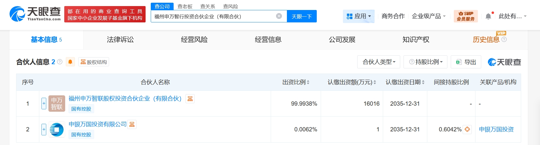The image size is (540, 145).
Task: Click the 天眼一下 search button
Action: click(x=302, y=16)
